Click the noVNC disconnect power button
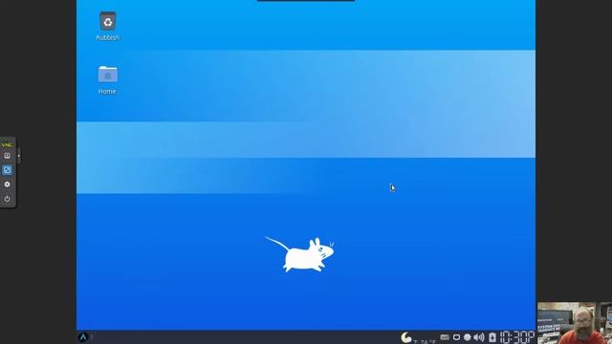612x344 pixels. click(7, 199)
